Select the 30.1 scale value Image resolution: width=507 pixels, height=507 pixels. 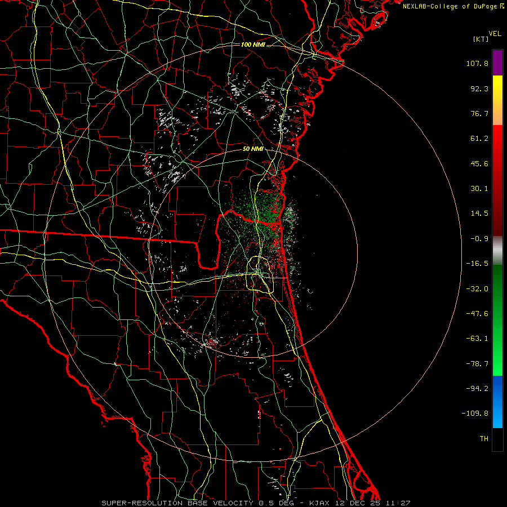coord(479,189)
